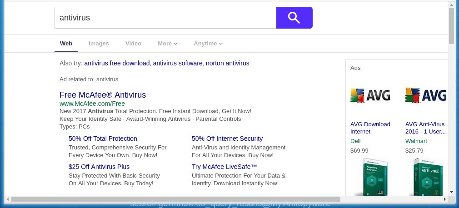Screen dimensions: 459x208
Task: Click the AVG logo above Walmart listing
Action: [426, 95]
